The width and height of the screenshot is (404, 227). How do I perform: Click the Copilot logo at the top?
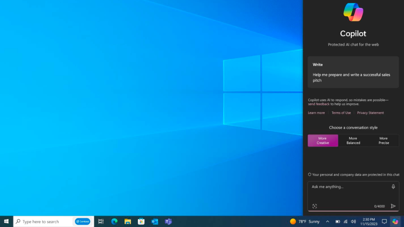tap(353, 12)
